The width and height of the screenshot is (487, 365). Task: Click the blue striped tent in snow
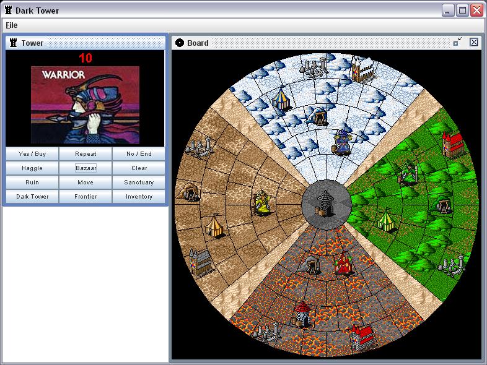click(281, 98)
